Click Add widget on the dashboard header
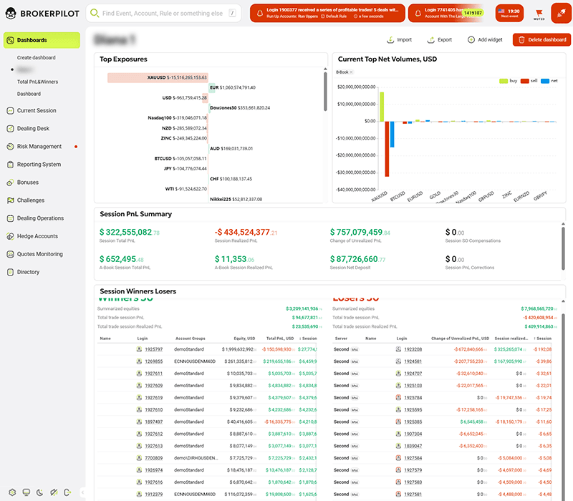 pyautogui.click(x=482, y=40)
